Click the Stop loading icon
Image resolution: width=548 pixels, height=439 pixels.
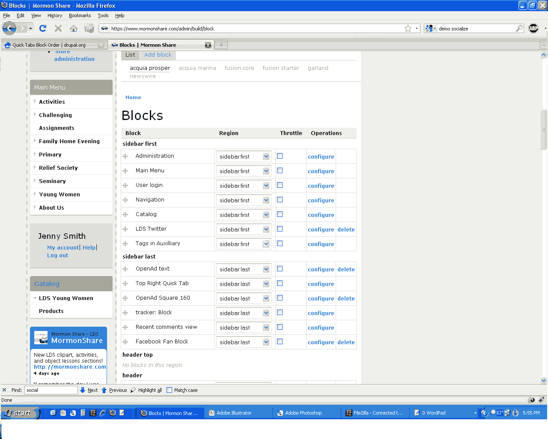coord(58,28)
